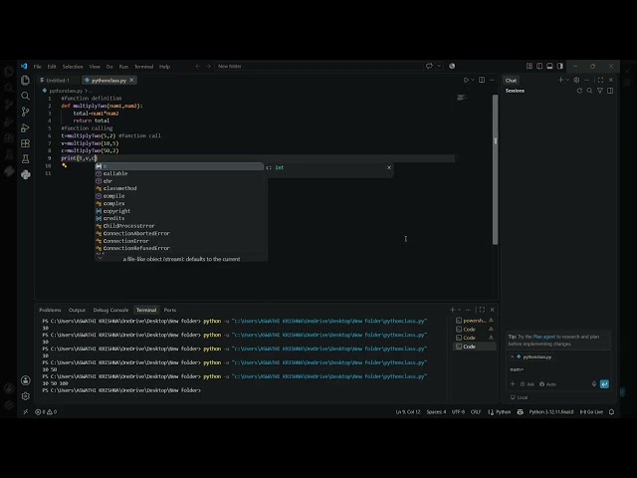Open the Python extension view

coord(25,174)
